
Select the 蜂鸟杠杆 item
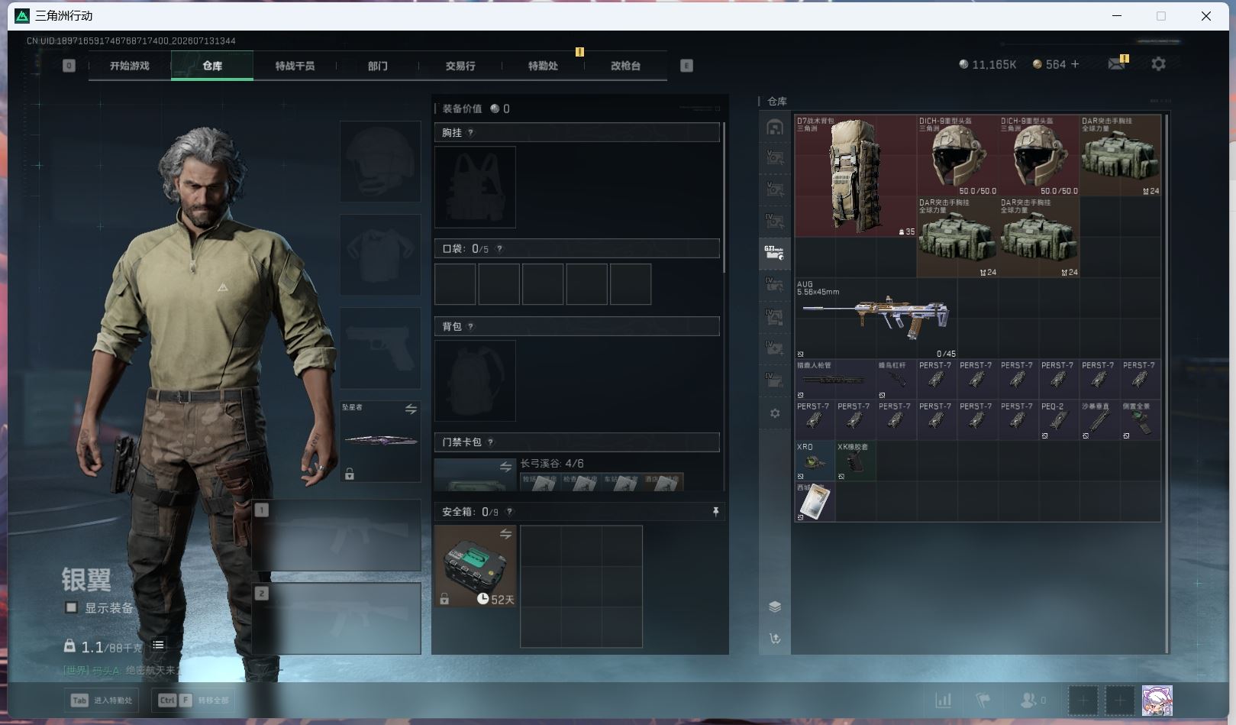896,380
